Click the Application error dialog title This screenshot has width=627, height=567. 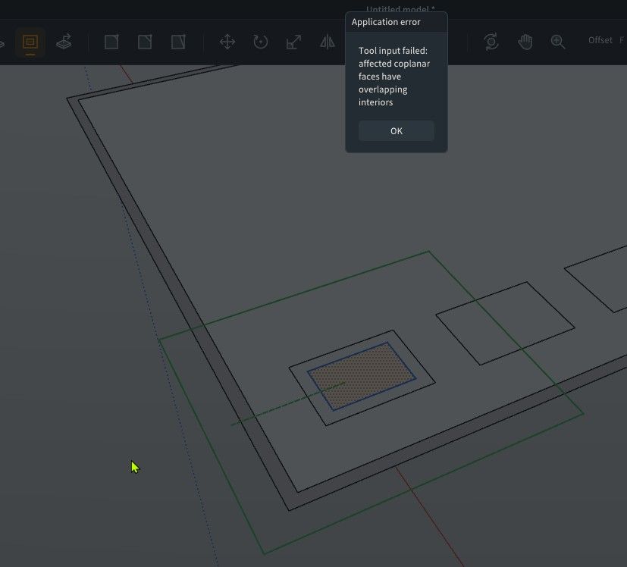point(386,22)
